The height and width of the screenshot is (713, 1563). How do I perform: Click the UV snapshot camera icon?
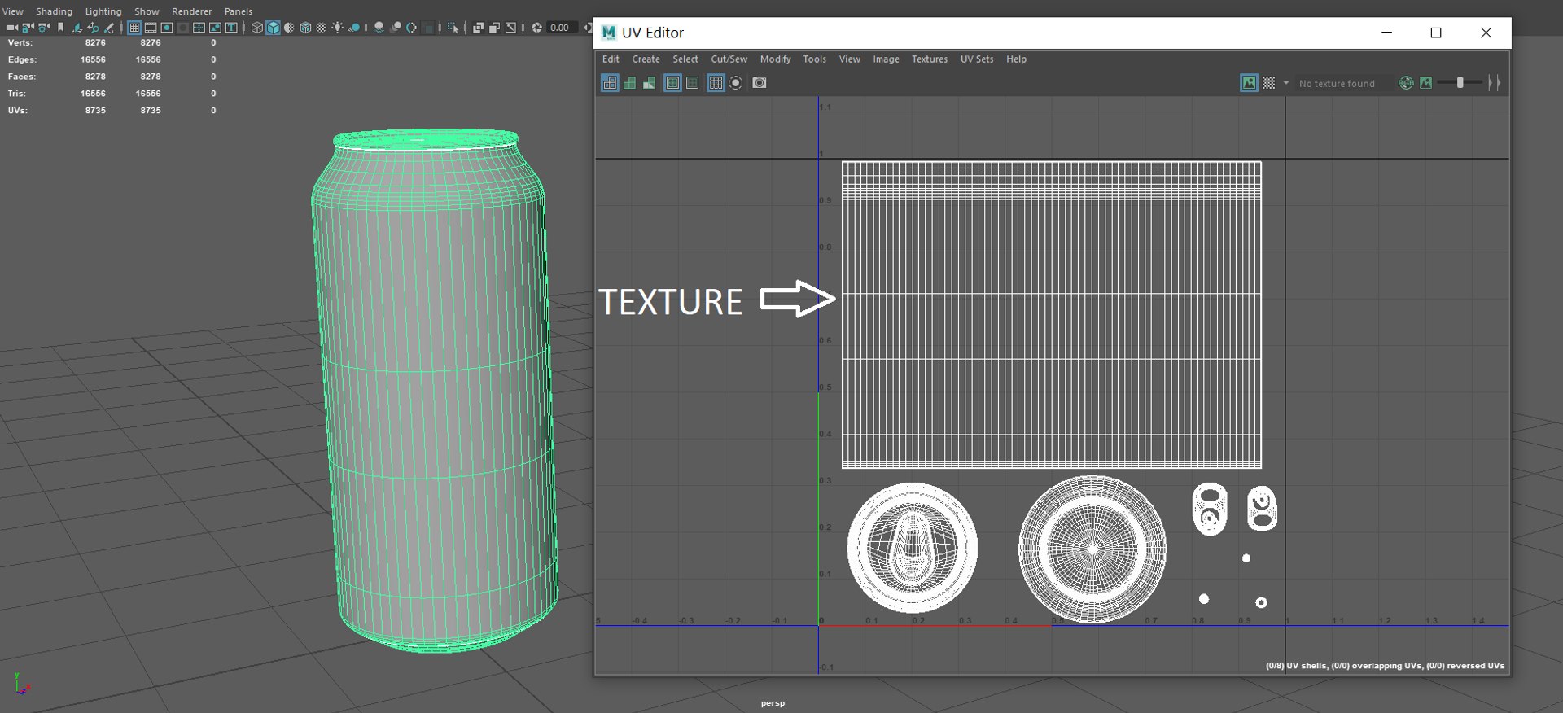coord(760,83)
